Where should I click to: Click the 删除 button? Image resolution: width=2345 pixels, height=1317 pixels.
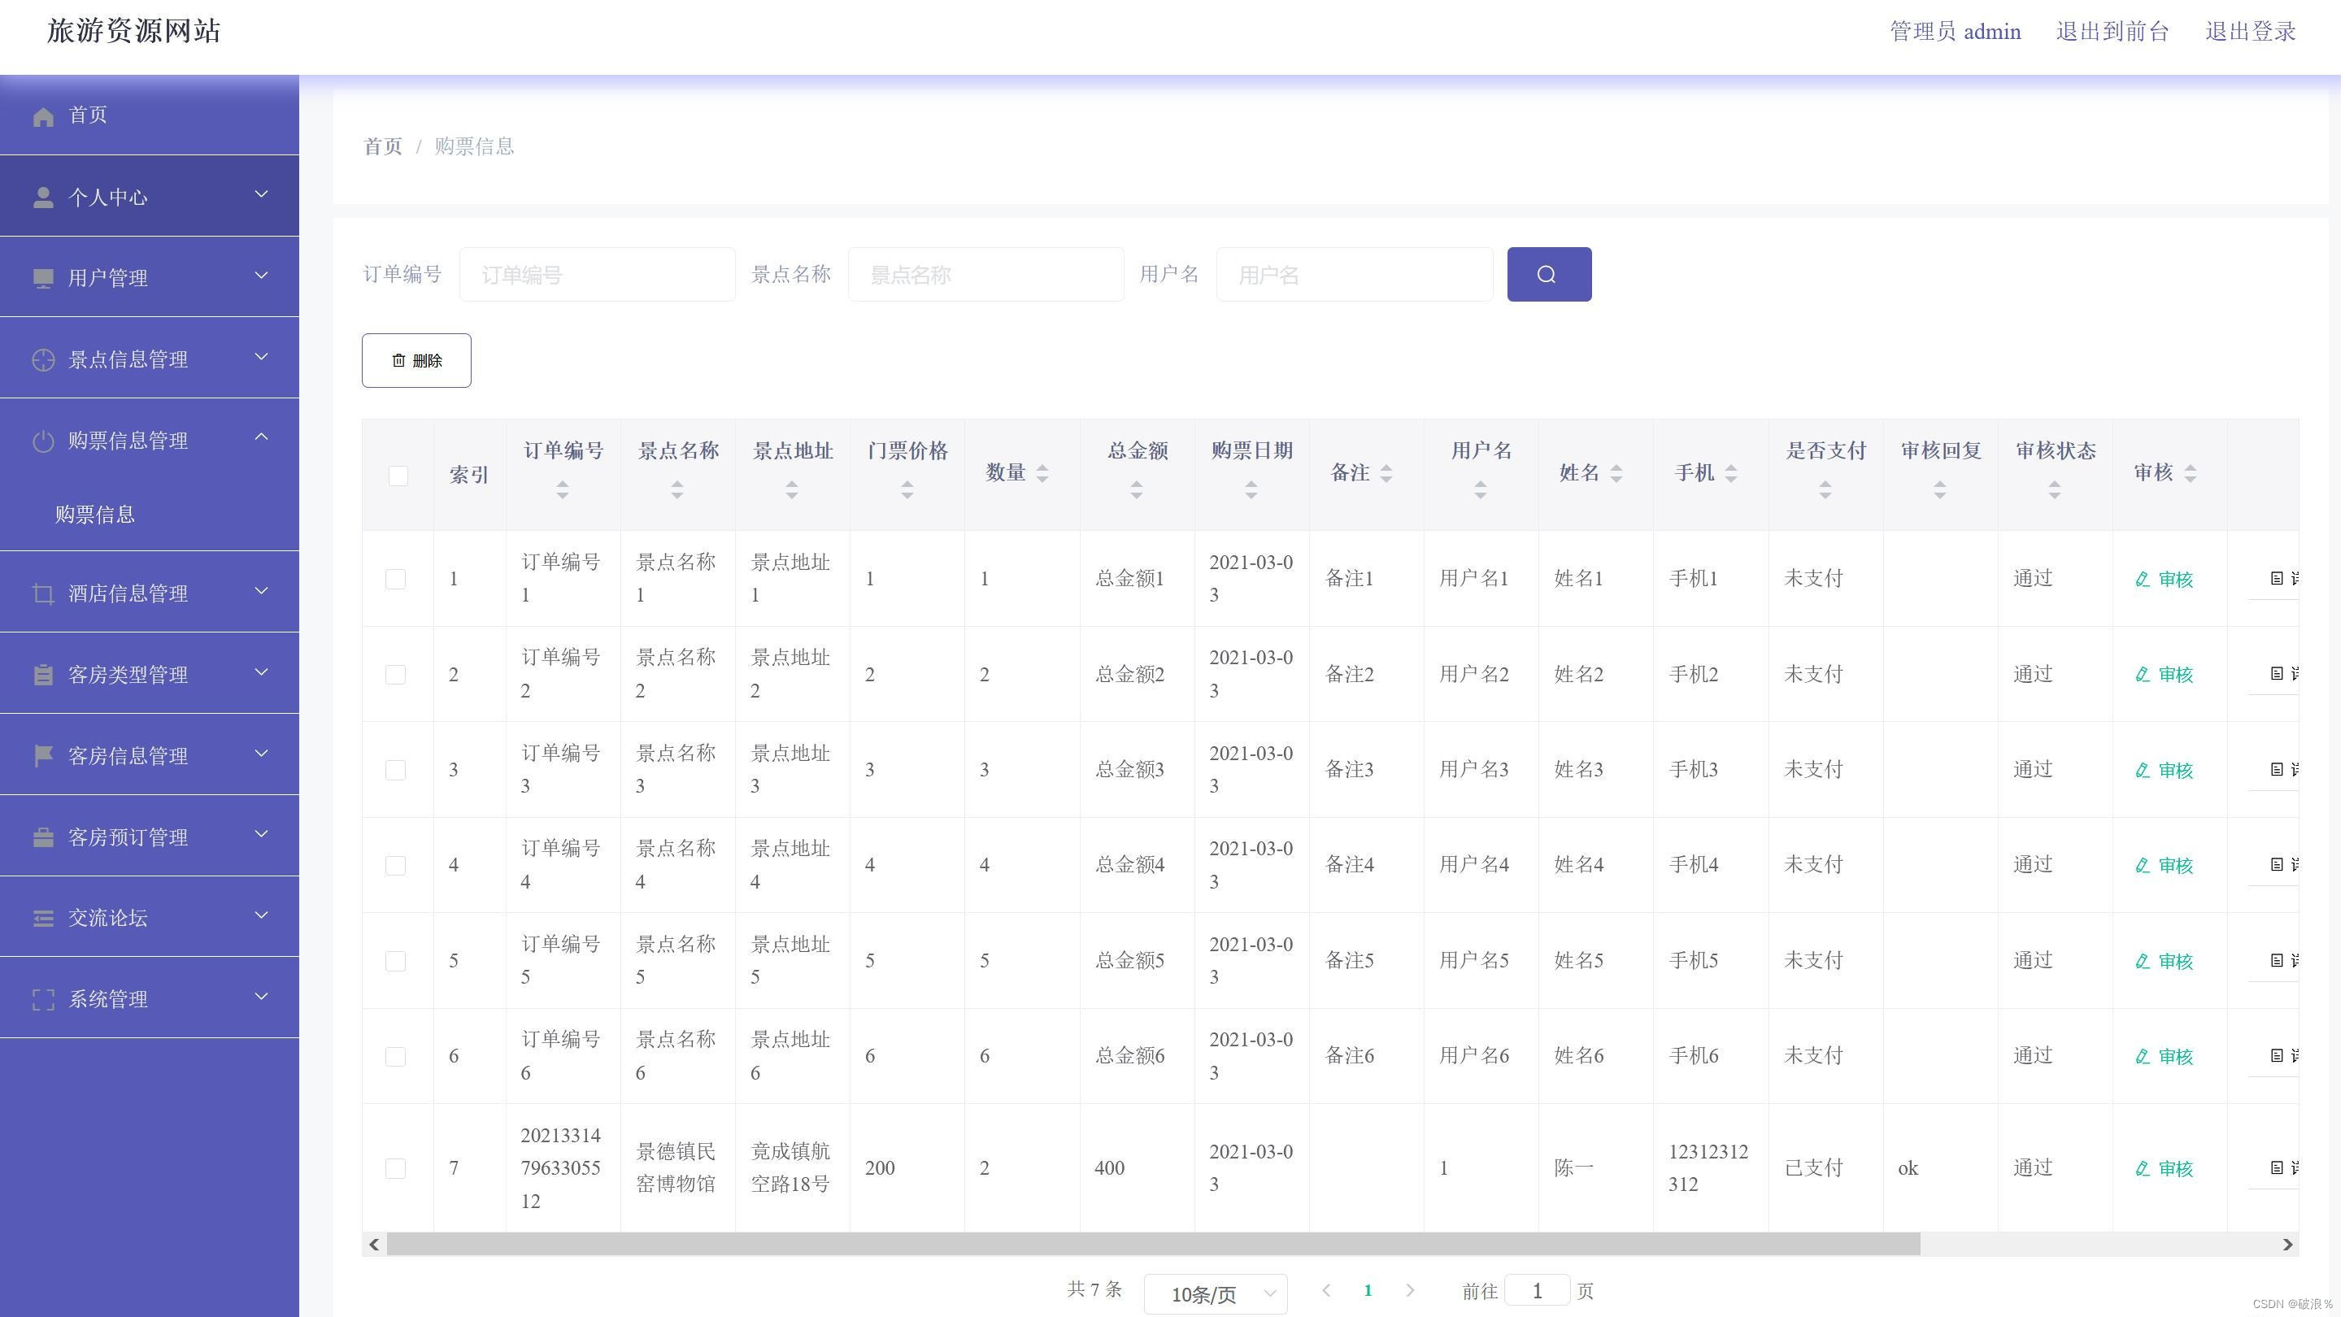[416, 360]
